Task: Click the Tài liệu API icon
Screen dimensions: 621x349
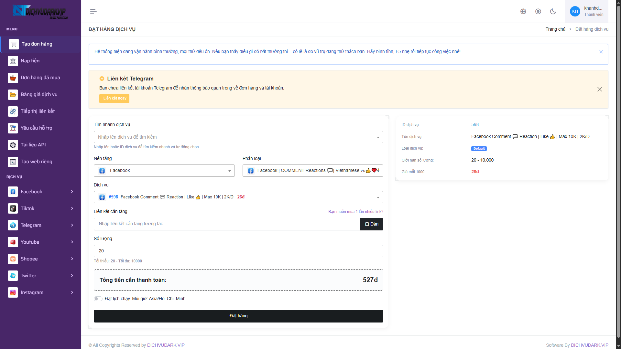Action: (x=13, y=145)
